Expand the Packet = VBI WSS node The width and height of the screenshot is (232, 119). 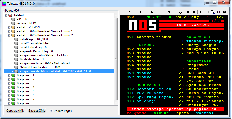(x=9, y=27)
